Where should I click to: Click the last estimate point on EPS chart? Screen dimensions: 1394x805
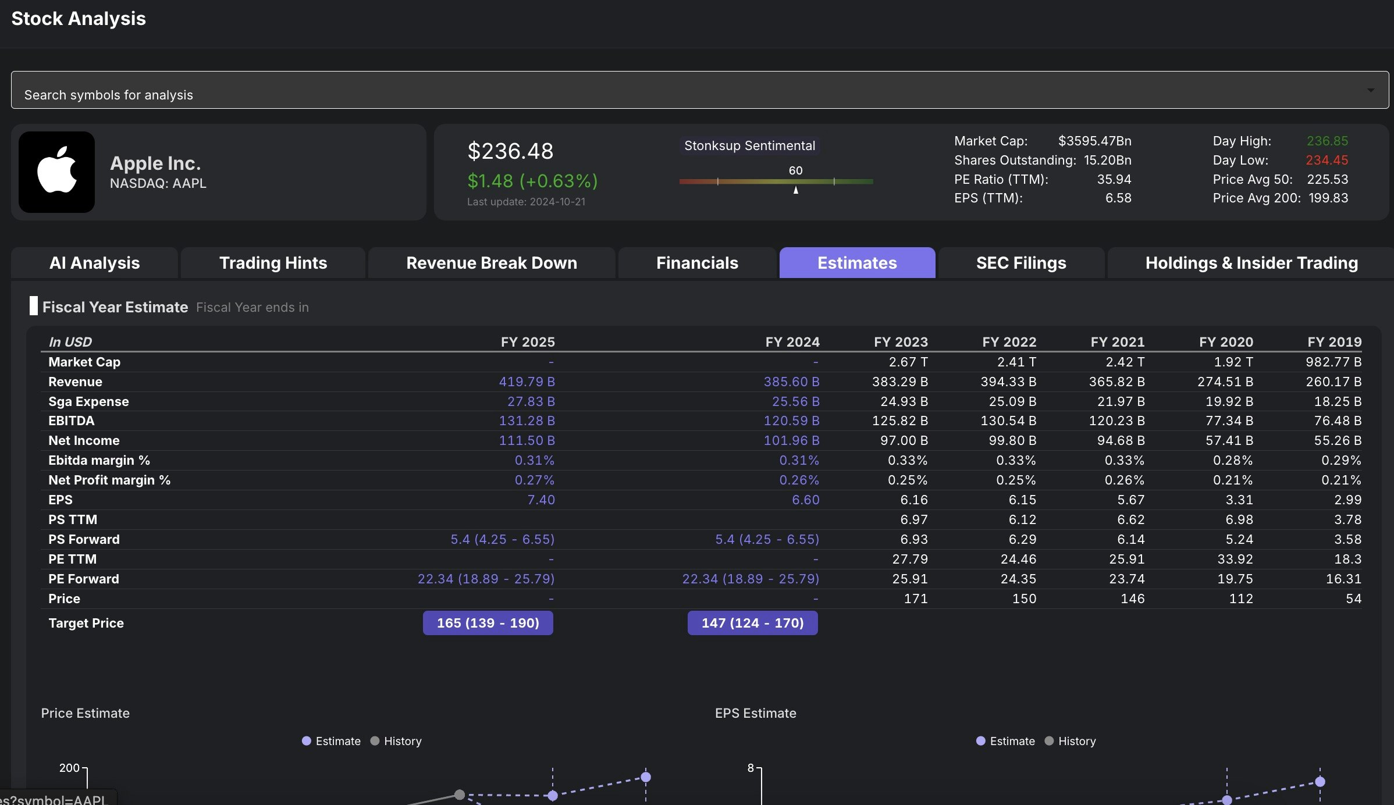point(1320,782)
